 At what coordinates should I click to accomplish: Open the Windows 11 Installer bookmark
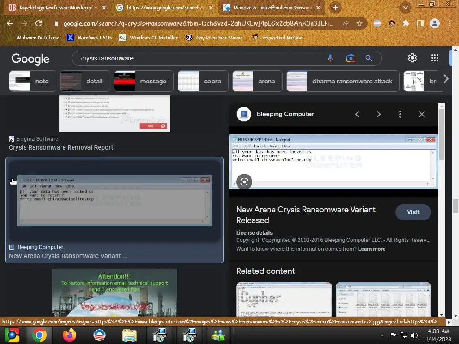coord(149,38)
